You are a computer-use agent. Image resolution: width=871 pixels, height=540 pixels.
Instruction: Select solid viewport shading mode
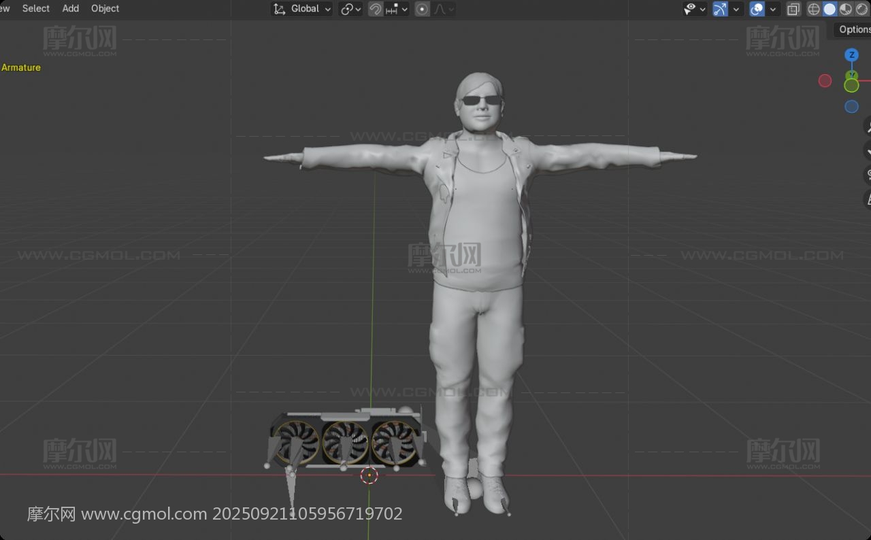[829, 9]
